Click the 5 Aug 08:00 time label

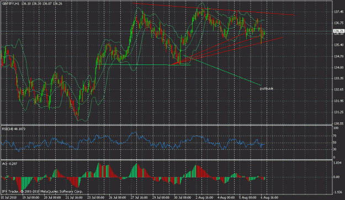point(248,197)
